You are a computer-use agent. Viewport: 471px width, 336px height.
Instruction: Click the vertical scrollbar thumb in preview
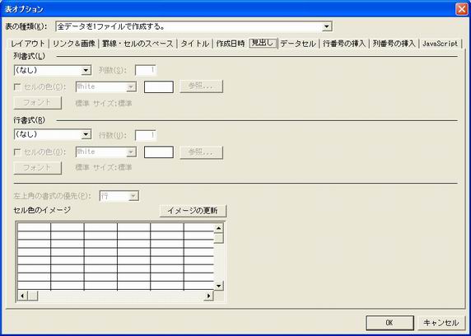pyautogui.click(x=219, y=238)
